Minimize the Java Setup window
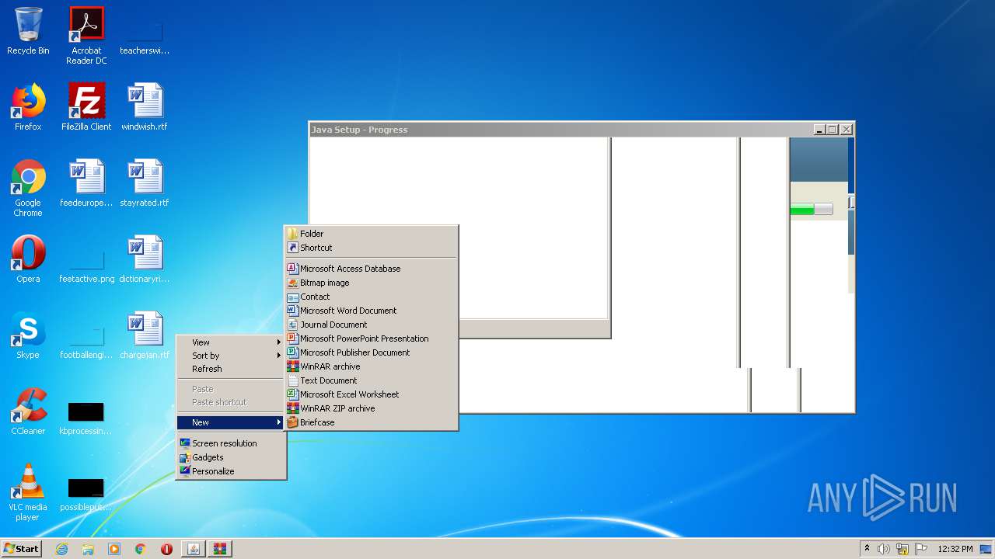 tap(819, 130)
